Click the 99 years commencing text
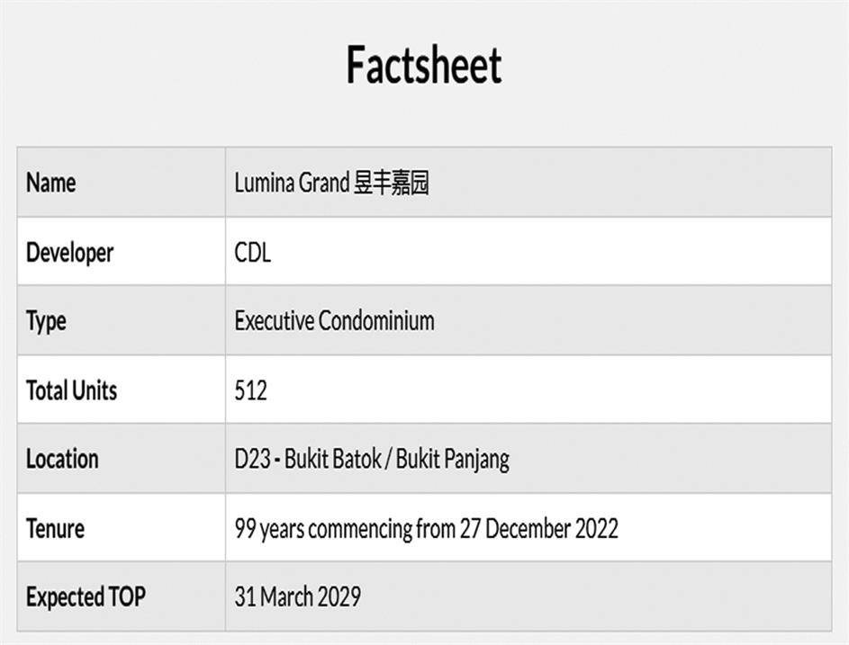This screenshot has height=645, width=849. 324,528
